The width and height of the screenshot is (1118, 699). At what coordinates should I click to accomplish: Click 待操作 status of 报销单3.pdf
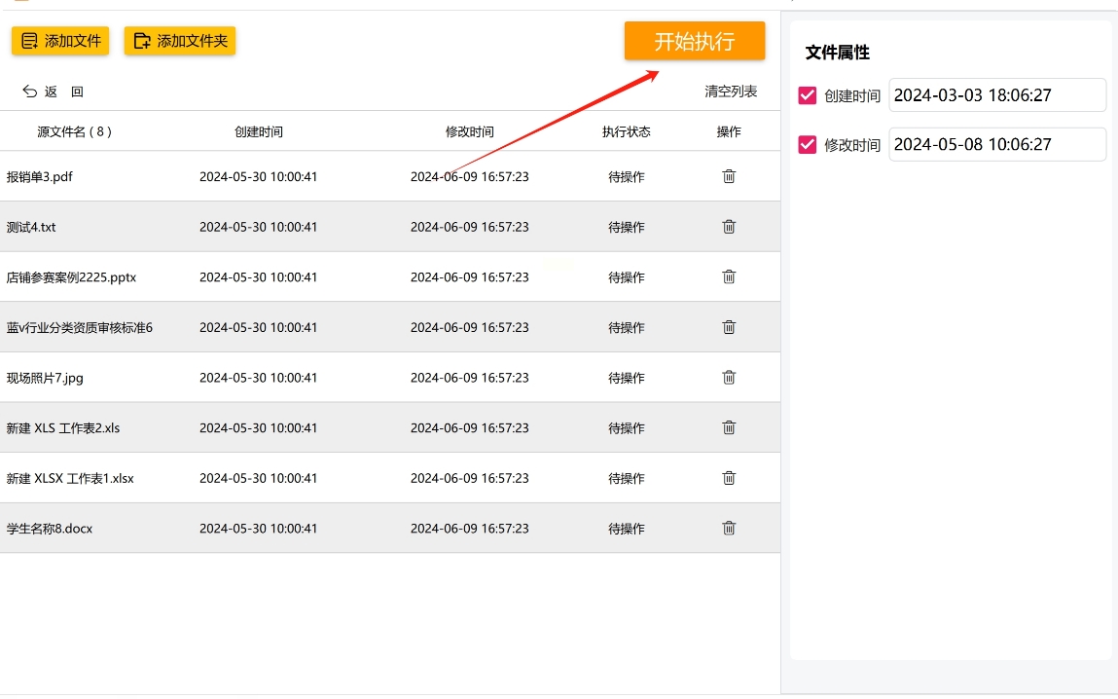626,177
